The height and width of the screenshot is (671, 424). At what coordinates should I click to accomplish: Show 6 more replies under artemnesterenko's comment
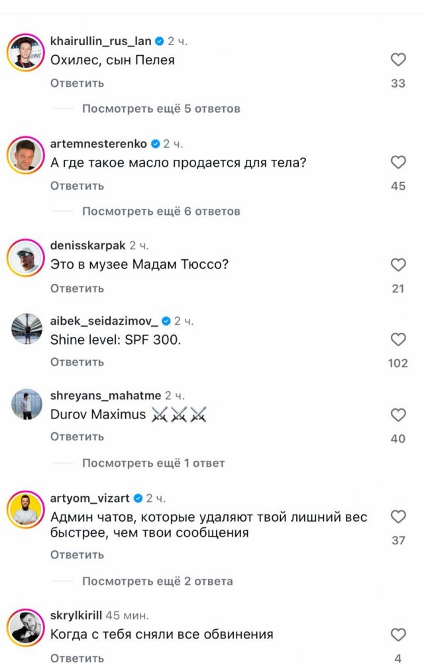click(160, 211)
